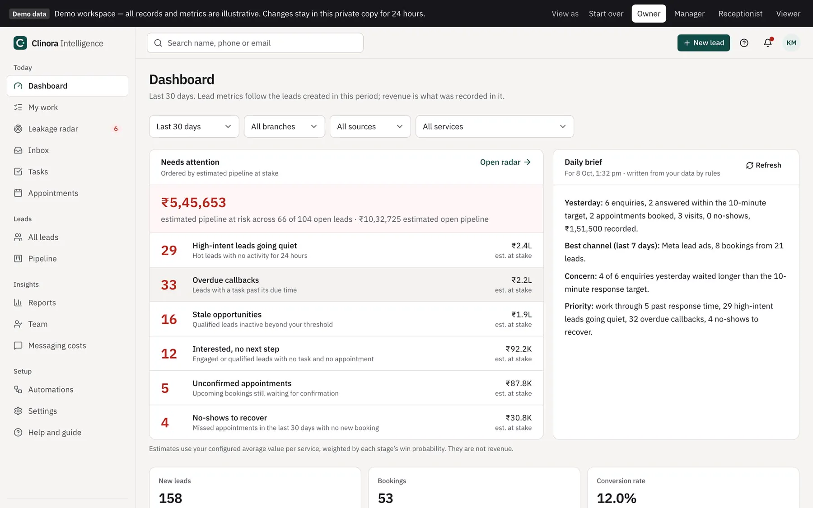Screen dimensions: 813x508
Task: Open the Last 30 days dropdown
Action: coord(194,126)
